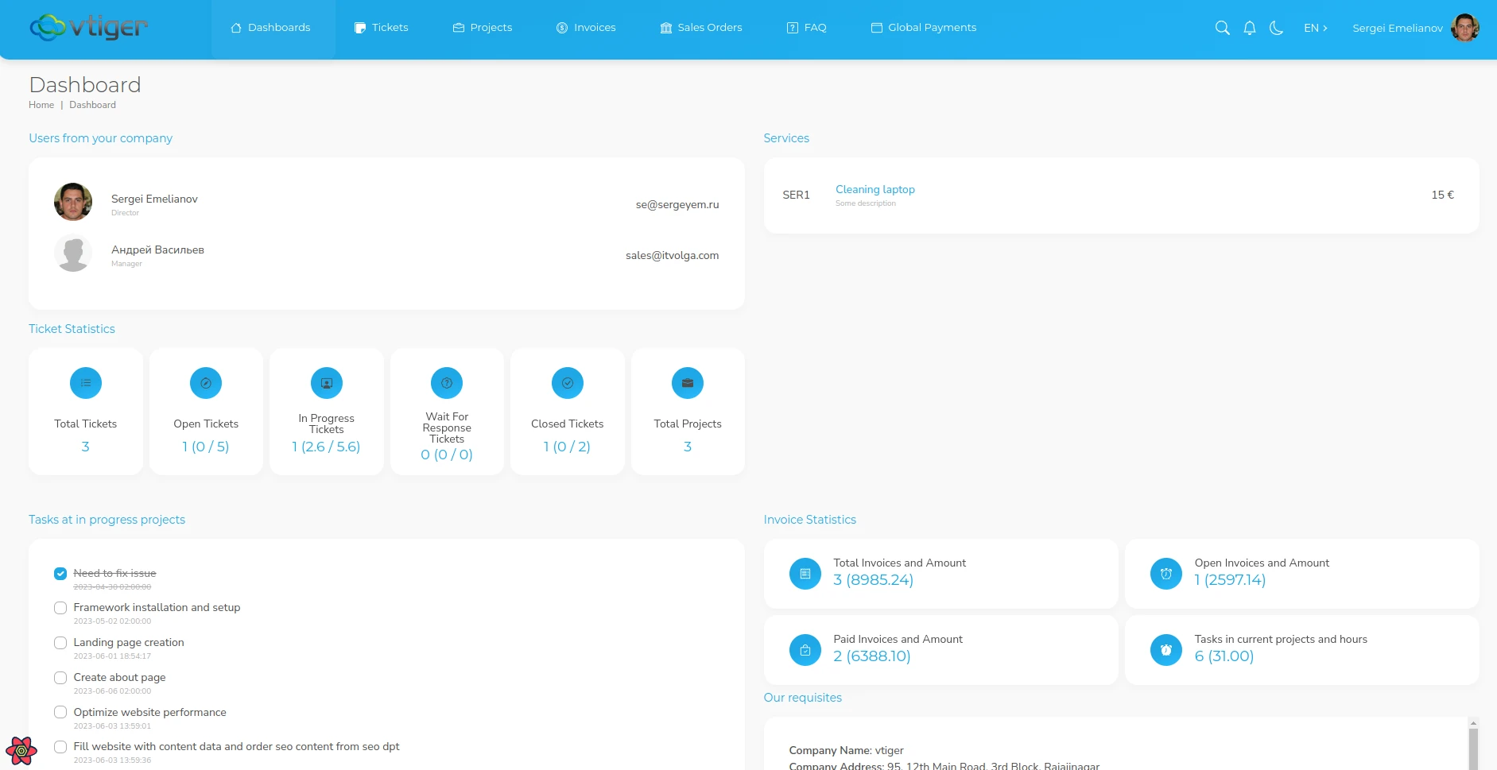Select the In Progress Tickets icon
Screen dimensions: 1497x770
pyautogui.click(x=326, y=382)
